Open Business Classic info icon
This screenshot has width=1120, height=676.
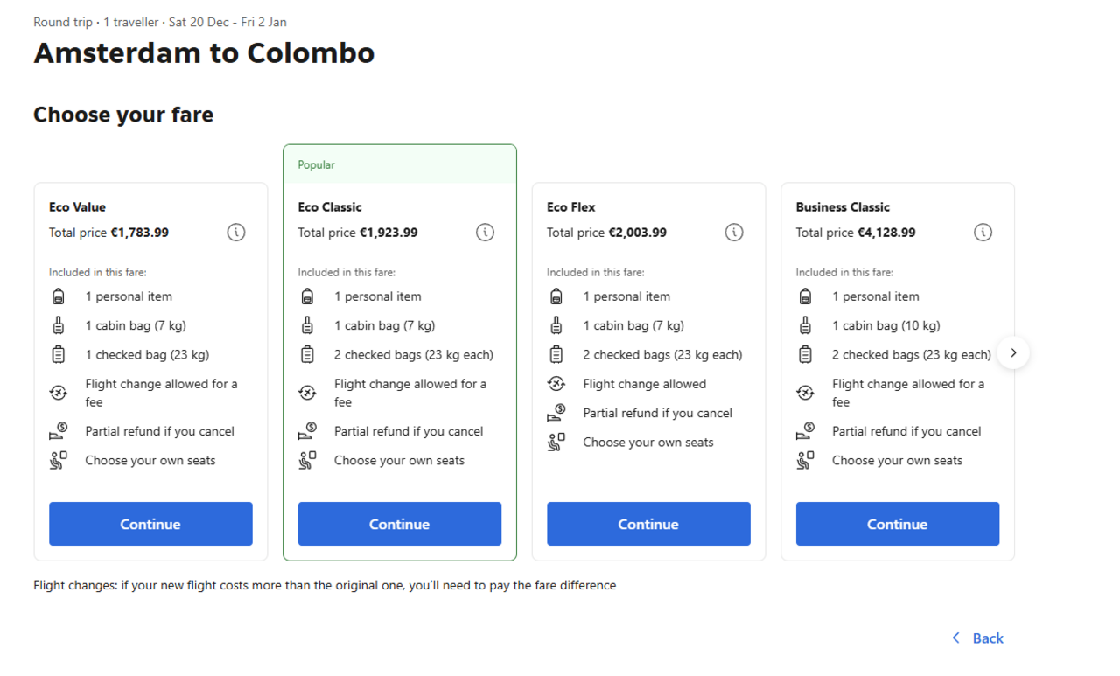pos(983,233)
